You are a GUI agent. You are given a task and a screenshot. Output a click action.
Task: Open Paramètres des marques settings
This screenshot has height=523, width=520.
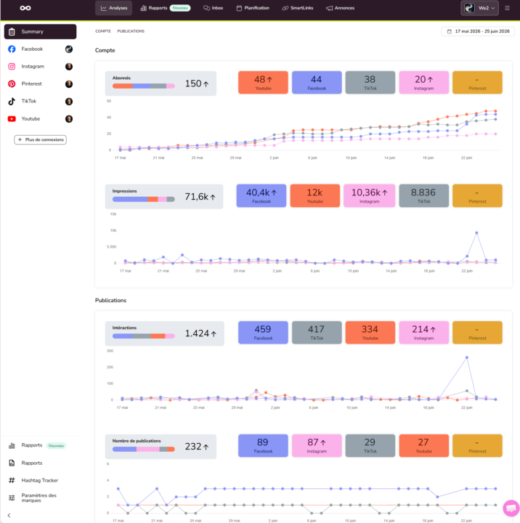(x=40, y=498)
